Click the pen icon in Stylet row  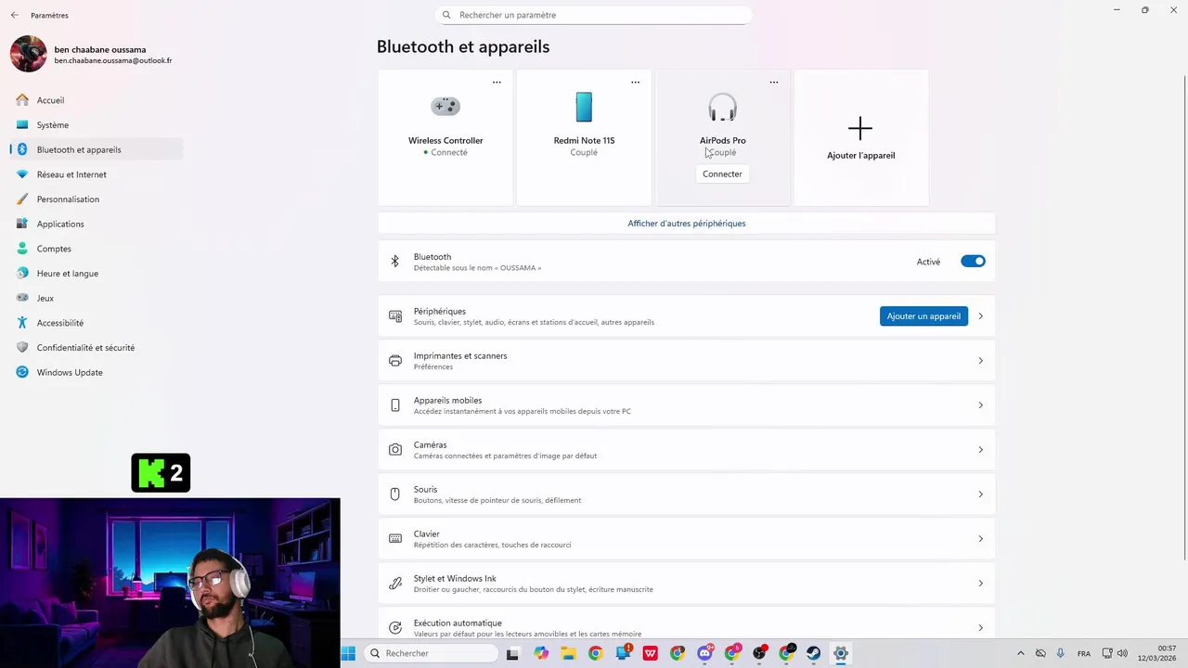(395, 584)
